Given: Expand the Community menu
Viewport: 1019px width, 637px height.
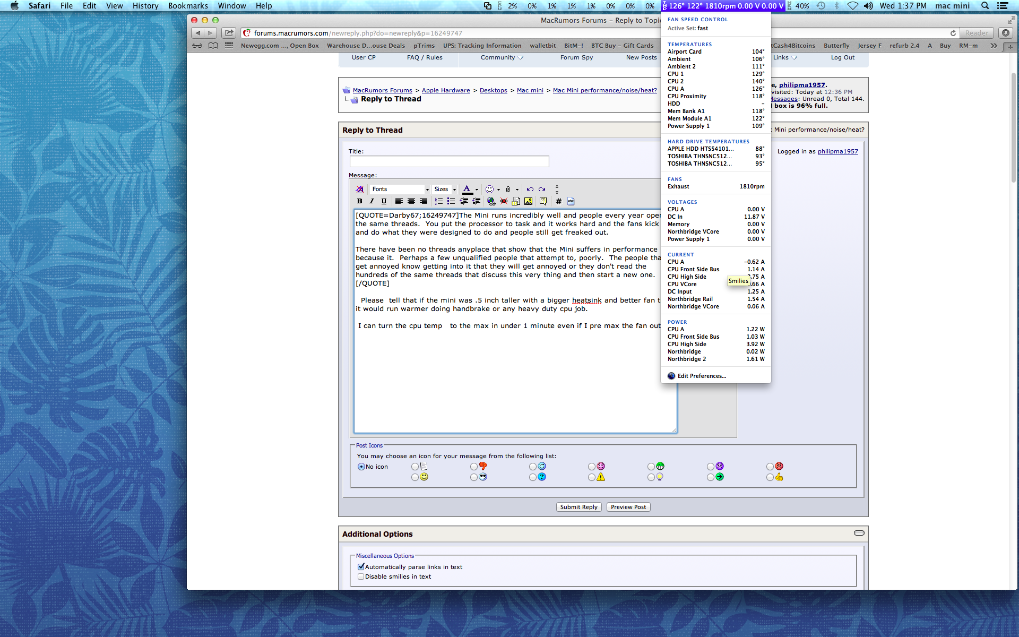Looking at the screenshot, I should [x=502, y=57].
